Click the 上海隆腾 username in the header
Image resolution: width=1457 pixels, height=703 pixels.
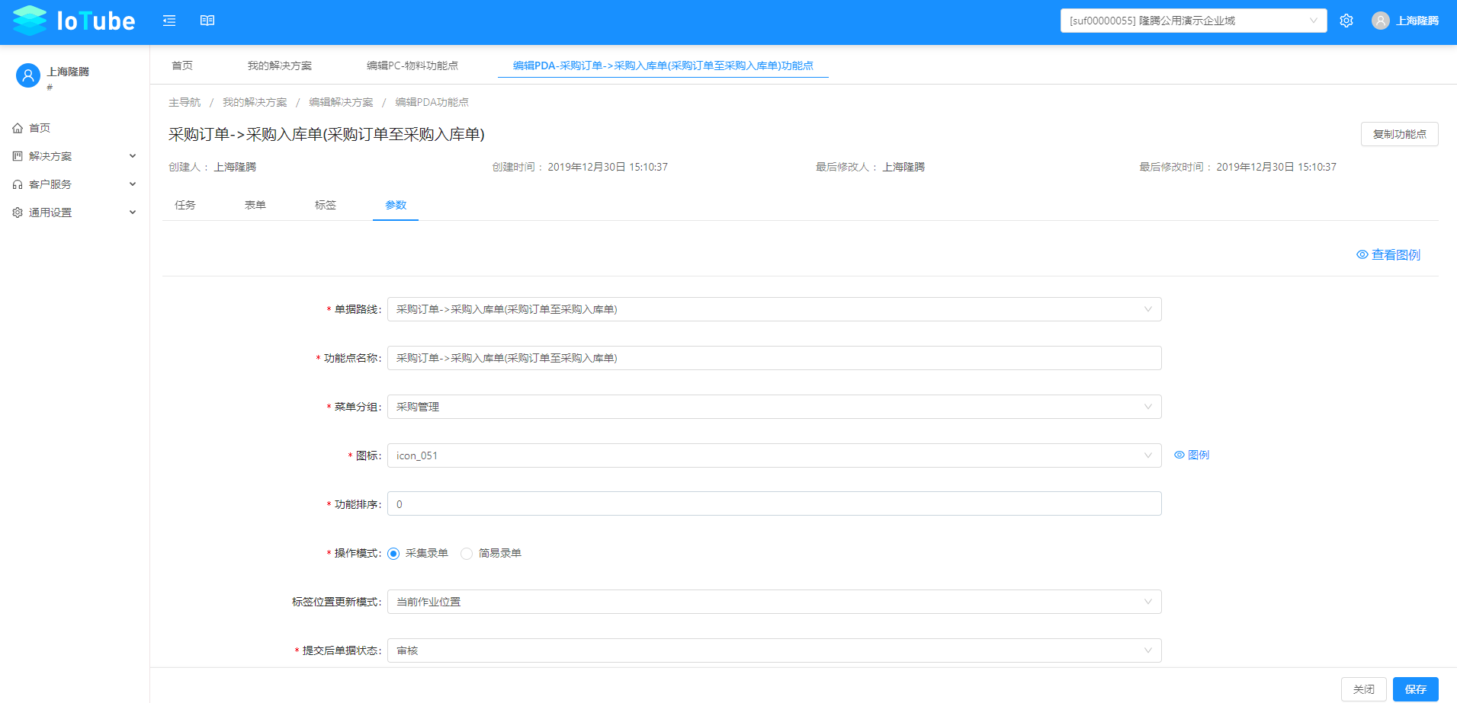[1417, 21]
